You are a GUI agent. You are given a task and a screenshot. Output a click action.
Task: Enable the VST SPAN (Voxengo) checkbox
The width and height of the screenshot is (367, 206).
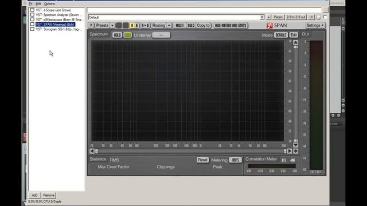[x=32, y=24]
